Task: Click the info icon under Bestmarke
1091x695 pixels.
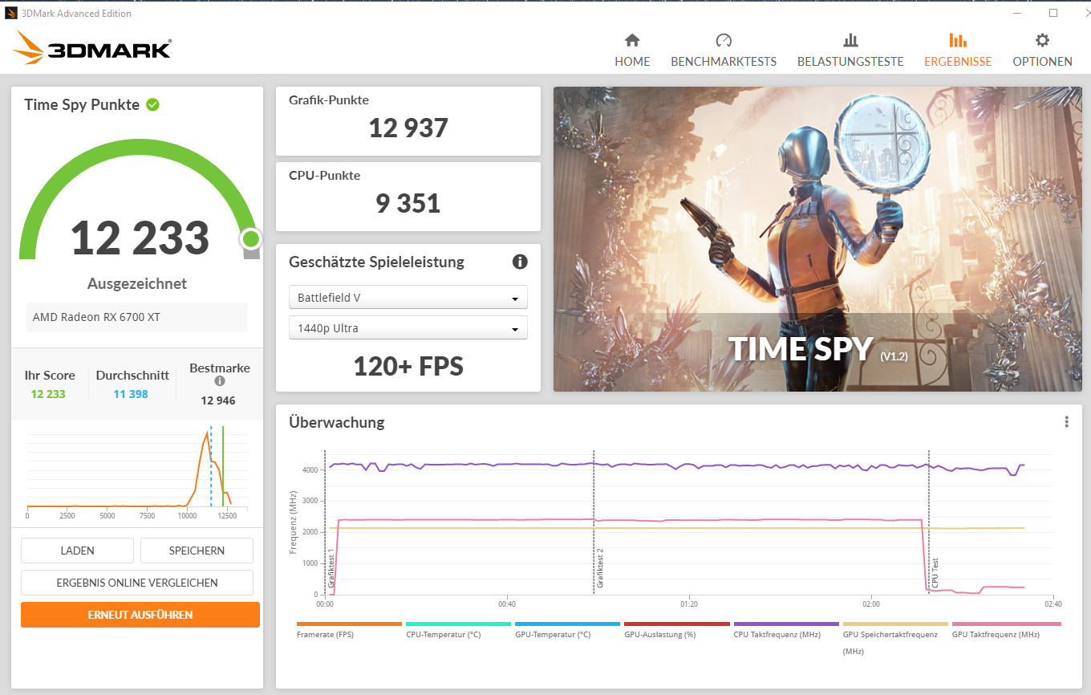Action: [220, 382]
